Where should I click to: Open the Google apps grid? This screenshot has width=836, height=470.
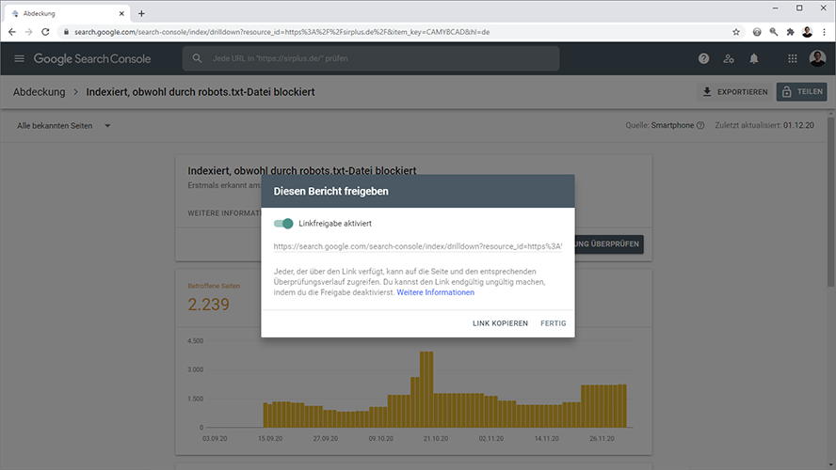click(793, 58)
